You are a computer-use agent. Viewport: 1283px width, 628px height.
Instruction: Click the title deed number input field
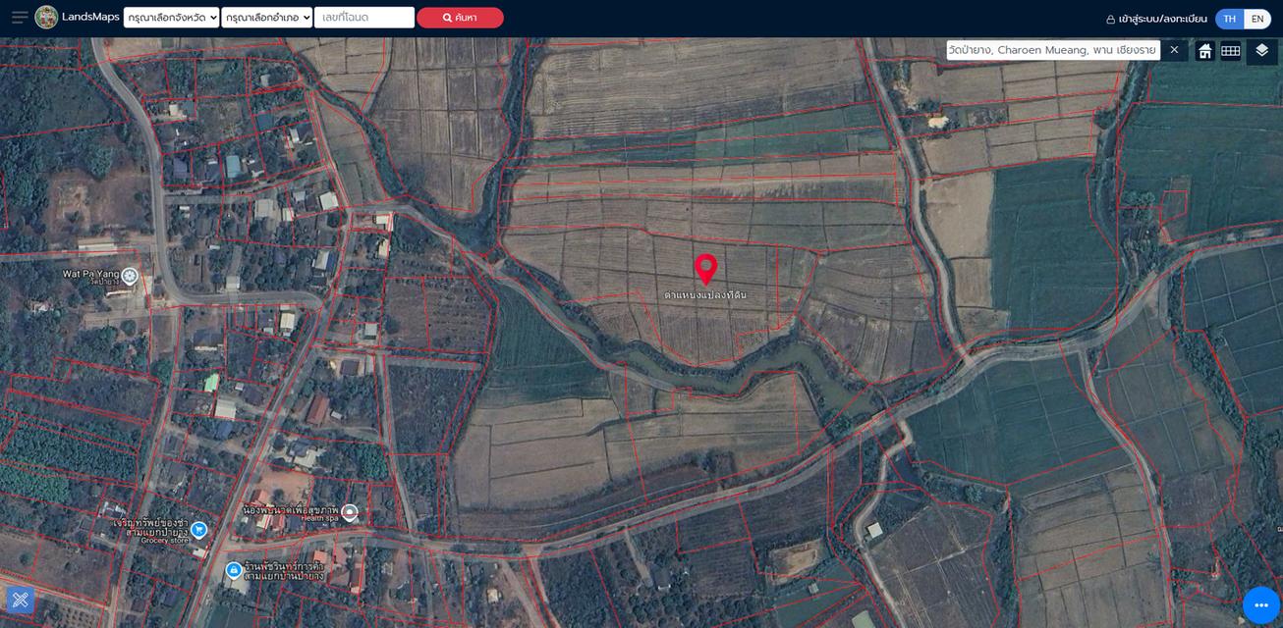click(x=364, y=18)
